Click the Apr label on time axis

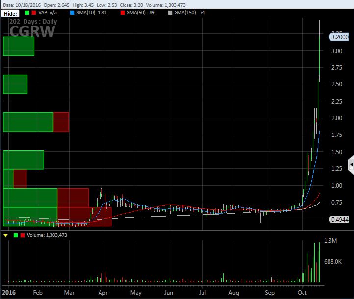click(103, 292)
